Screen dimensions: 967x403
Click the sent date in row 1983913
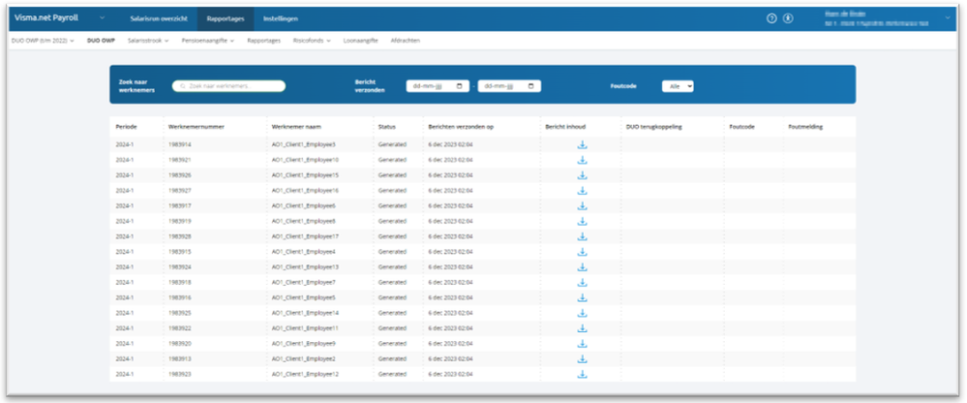(x=450, y=358)
